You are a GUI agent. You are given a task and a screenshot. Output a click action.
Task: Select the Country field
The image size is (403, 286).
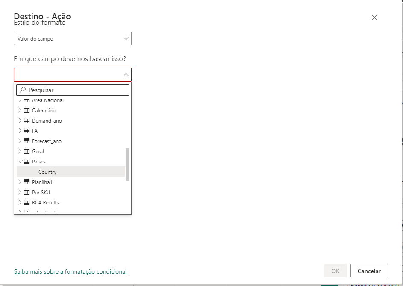[x=71, y=172]
